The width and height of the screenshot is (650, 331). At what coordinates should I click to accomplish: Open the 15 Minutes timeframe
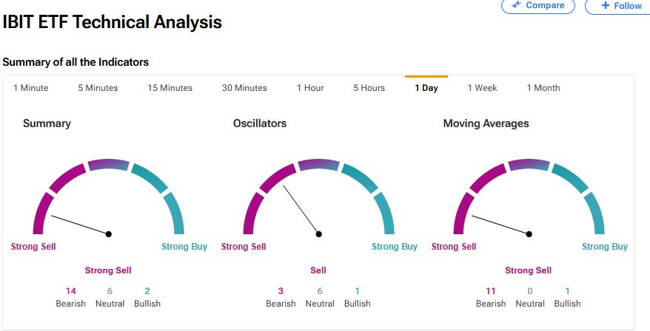(x=170, y=88)
